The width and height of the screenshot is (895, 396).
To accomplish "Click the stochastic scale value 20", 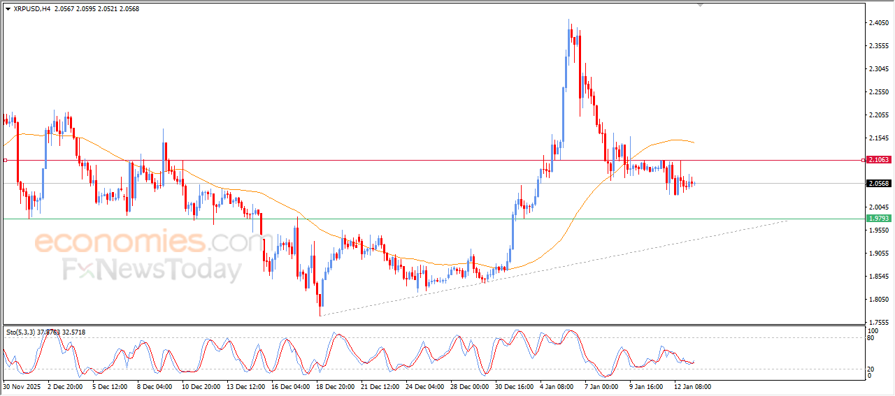I will tap(871, 369).
